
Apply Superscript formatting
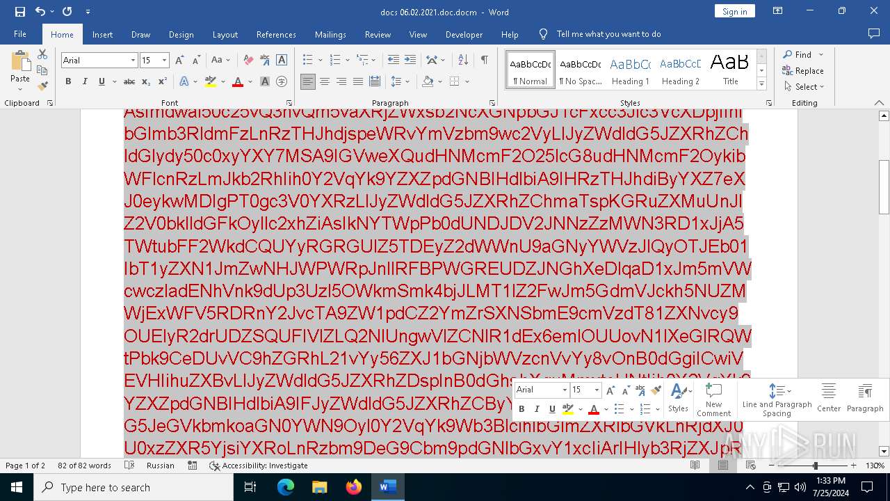162,81
